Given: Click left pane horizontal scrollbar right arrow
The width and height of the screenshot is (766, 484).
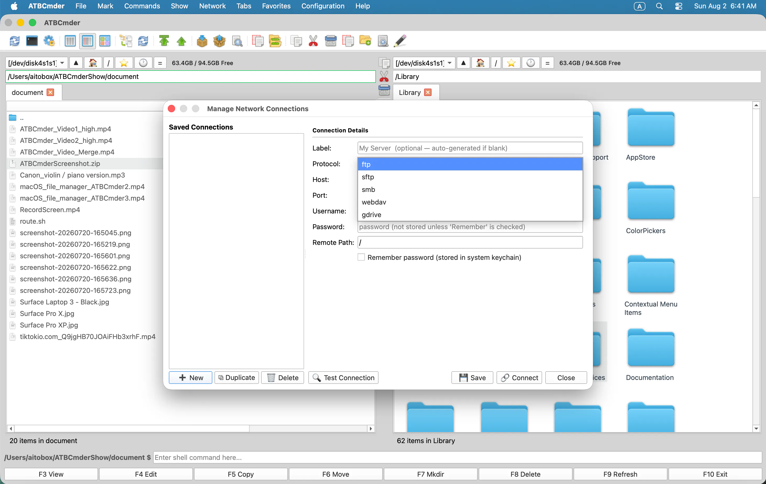Looking at the screenshot, I should [x=371, y=429].
